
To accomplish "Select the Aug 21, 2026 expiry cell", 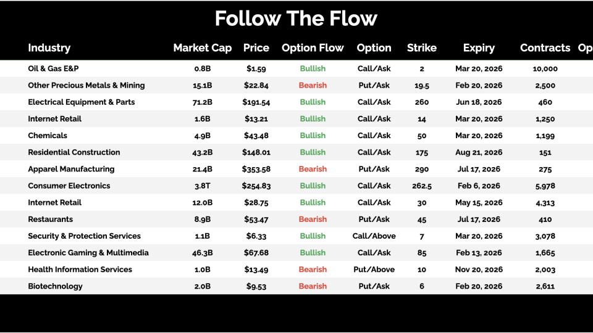I will pos(479,152).
